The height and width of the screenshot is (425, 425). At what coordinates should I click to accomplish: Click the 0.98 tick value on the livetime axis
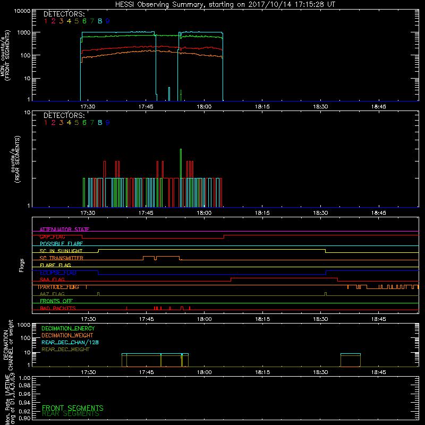click(25, 385)
